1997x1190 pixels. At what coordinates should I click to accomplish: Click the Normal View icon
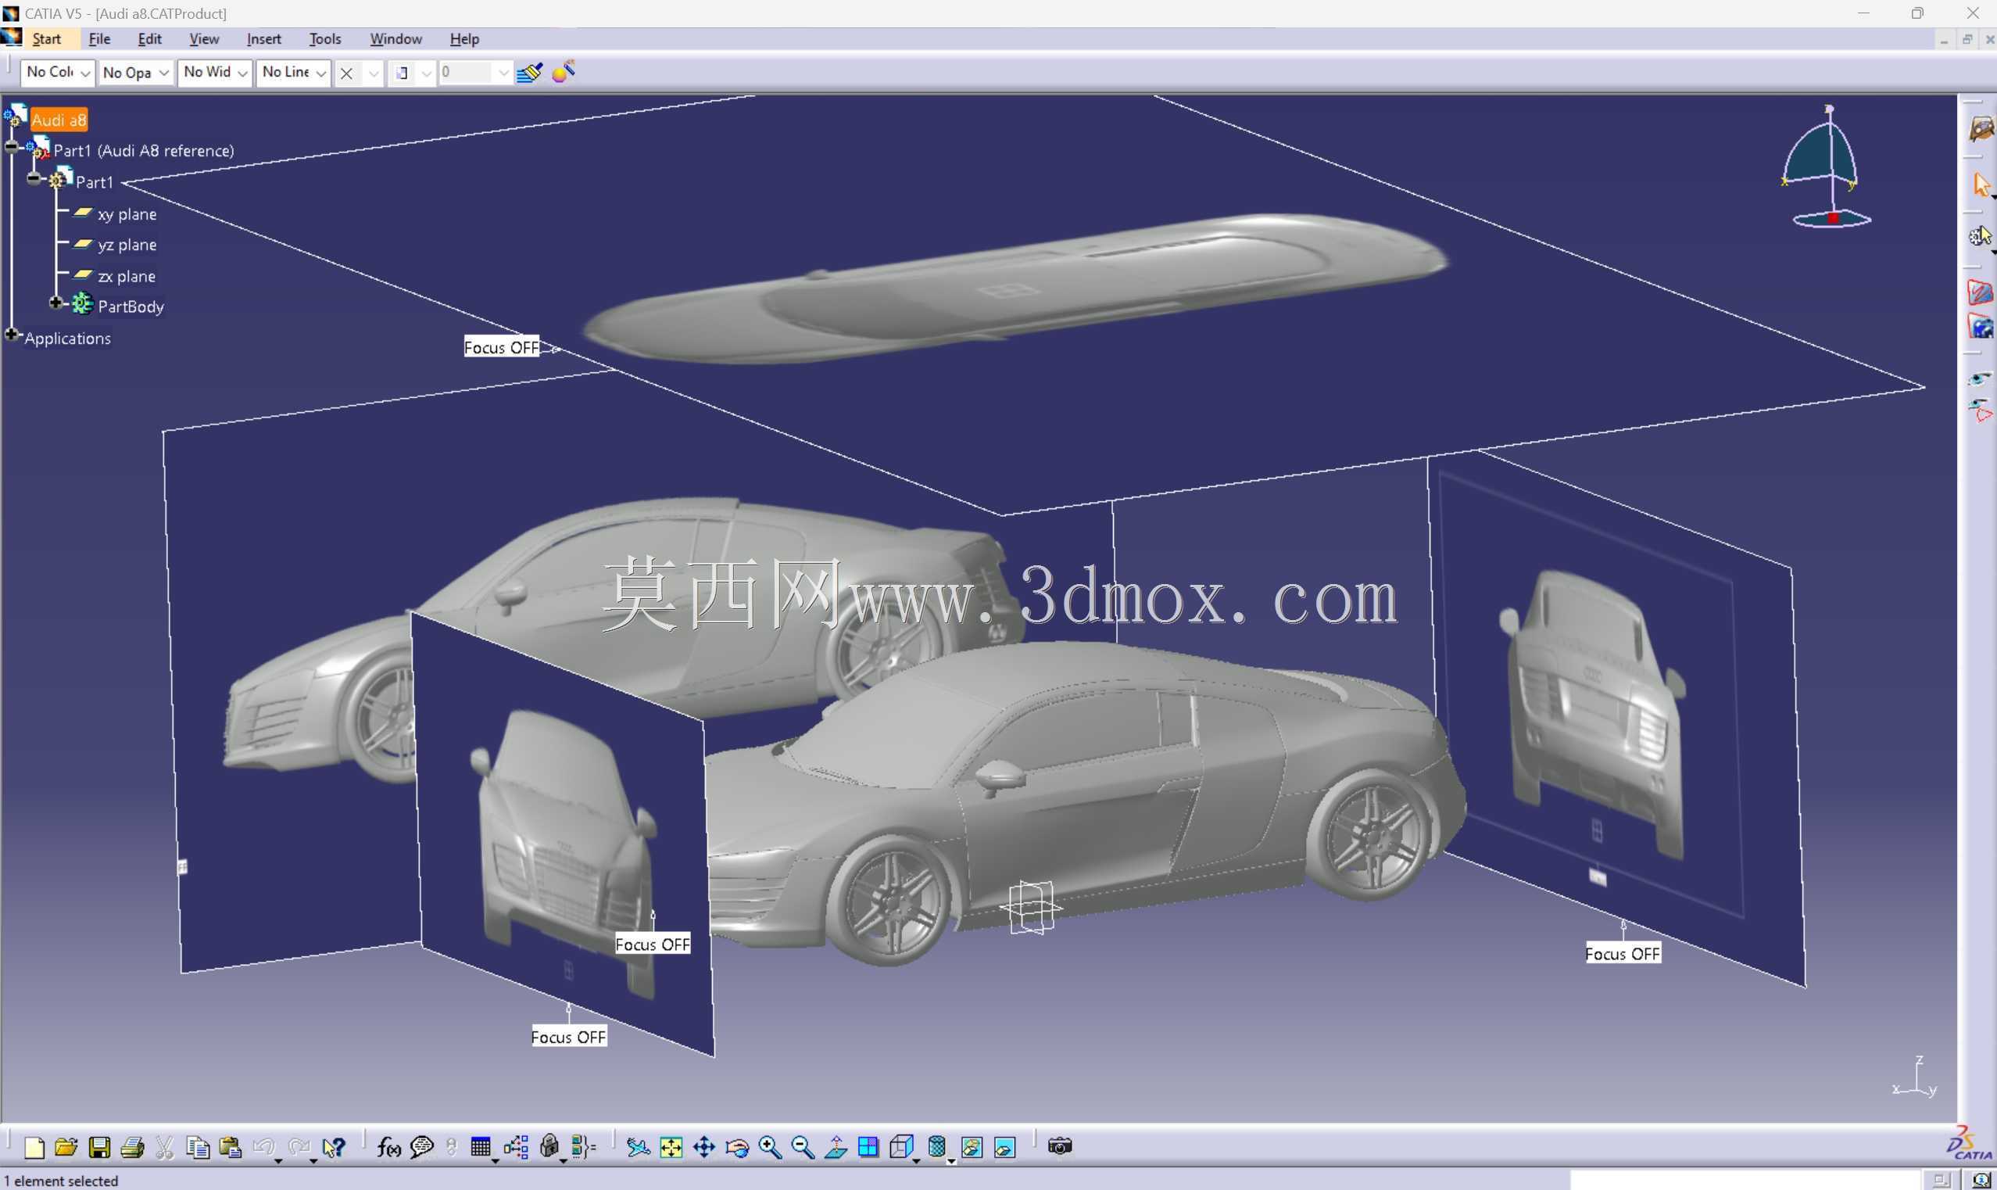coord(836,1148)
